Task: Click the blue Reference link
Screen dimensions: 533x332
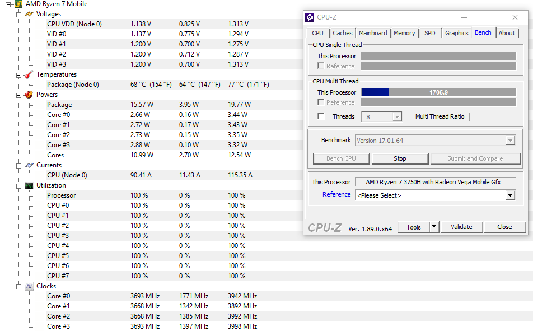Action: 336,194
